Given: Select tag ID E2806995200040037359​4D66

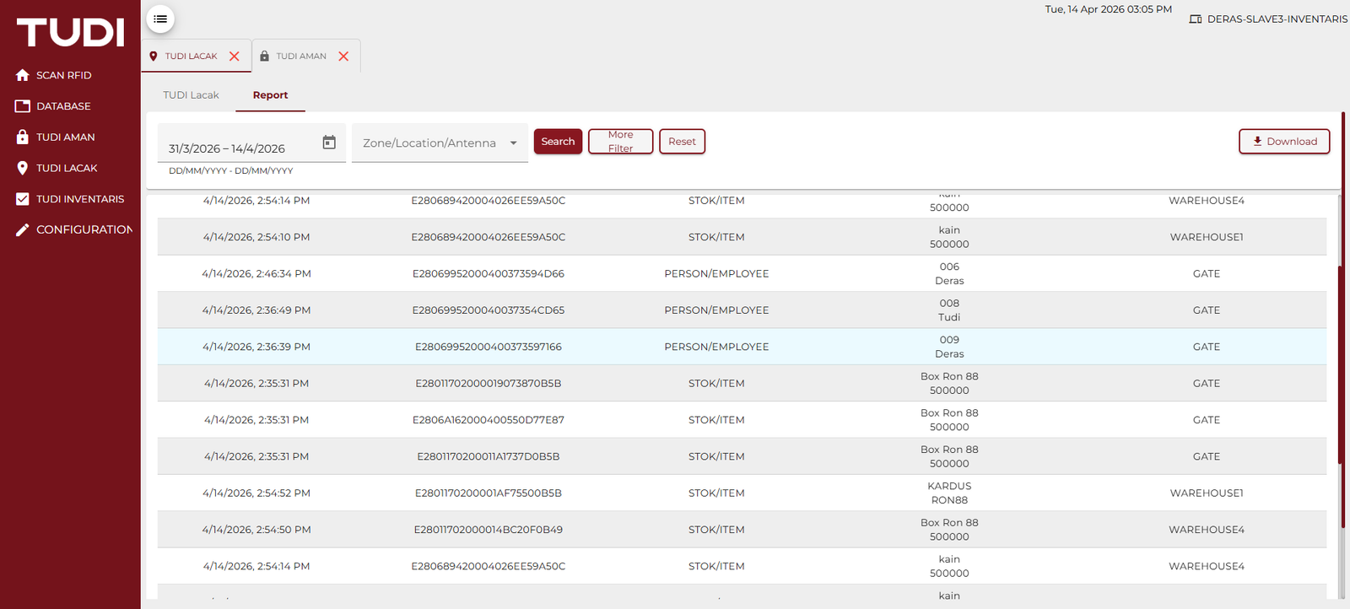Looking at the screenshot, I should pos(489,274).
